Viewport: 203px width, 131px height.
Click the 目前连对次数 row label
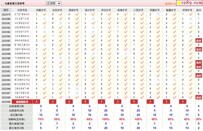coord(16,110)
